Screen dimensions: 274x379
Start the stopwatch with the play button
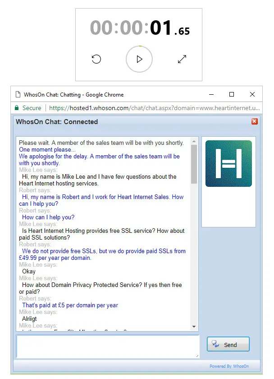(139, 59)
